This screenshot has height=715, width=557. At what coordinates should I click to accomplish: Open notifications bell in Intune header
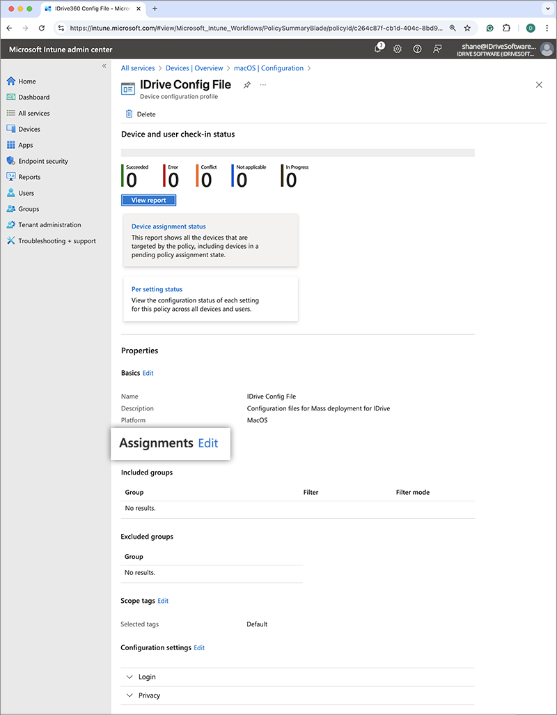click(378, 49)
